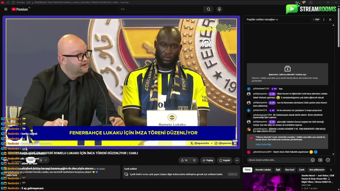Click the search magnifier button
Viewport: 340px width, 191px height.
click(209, 9)
